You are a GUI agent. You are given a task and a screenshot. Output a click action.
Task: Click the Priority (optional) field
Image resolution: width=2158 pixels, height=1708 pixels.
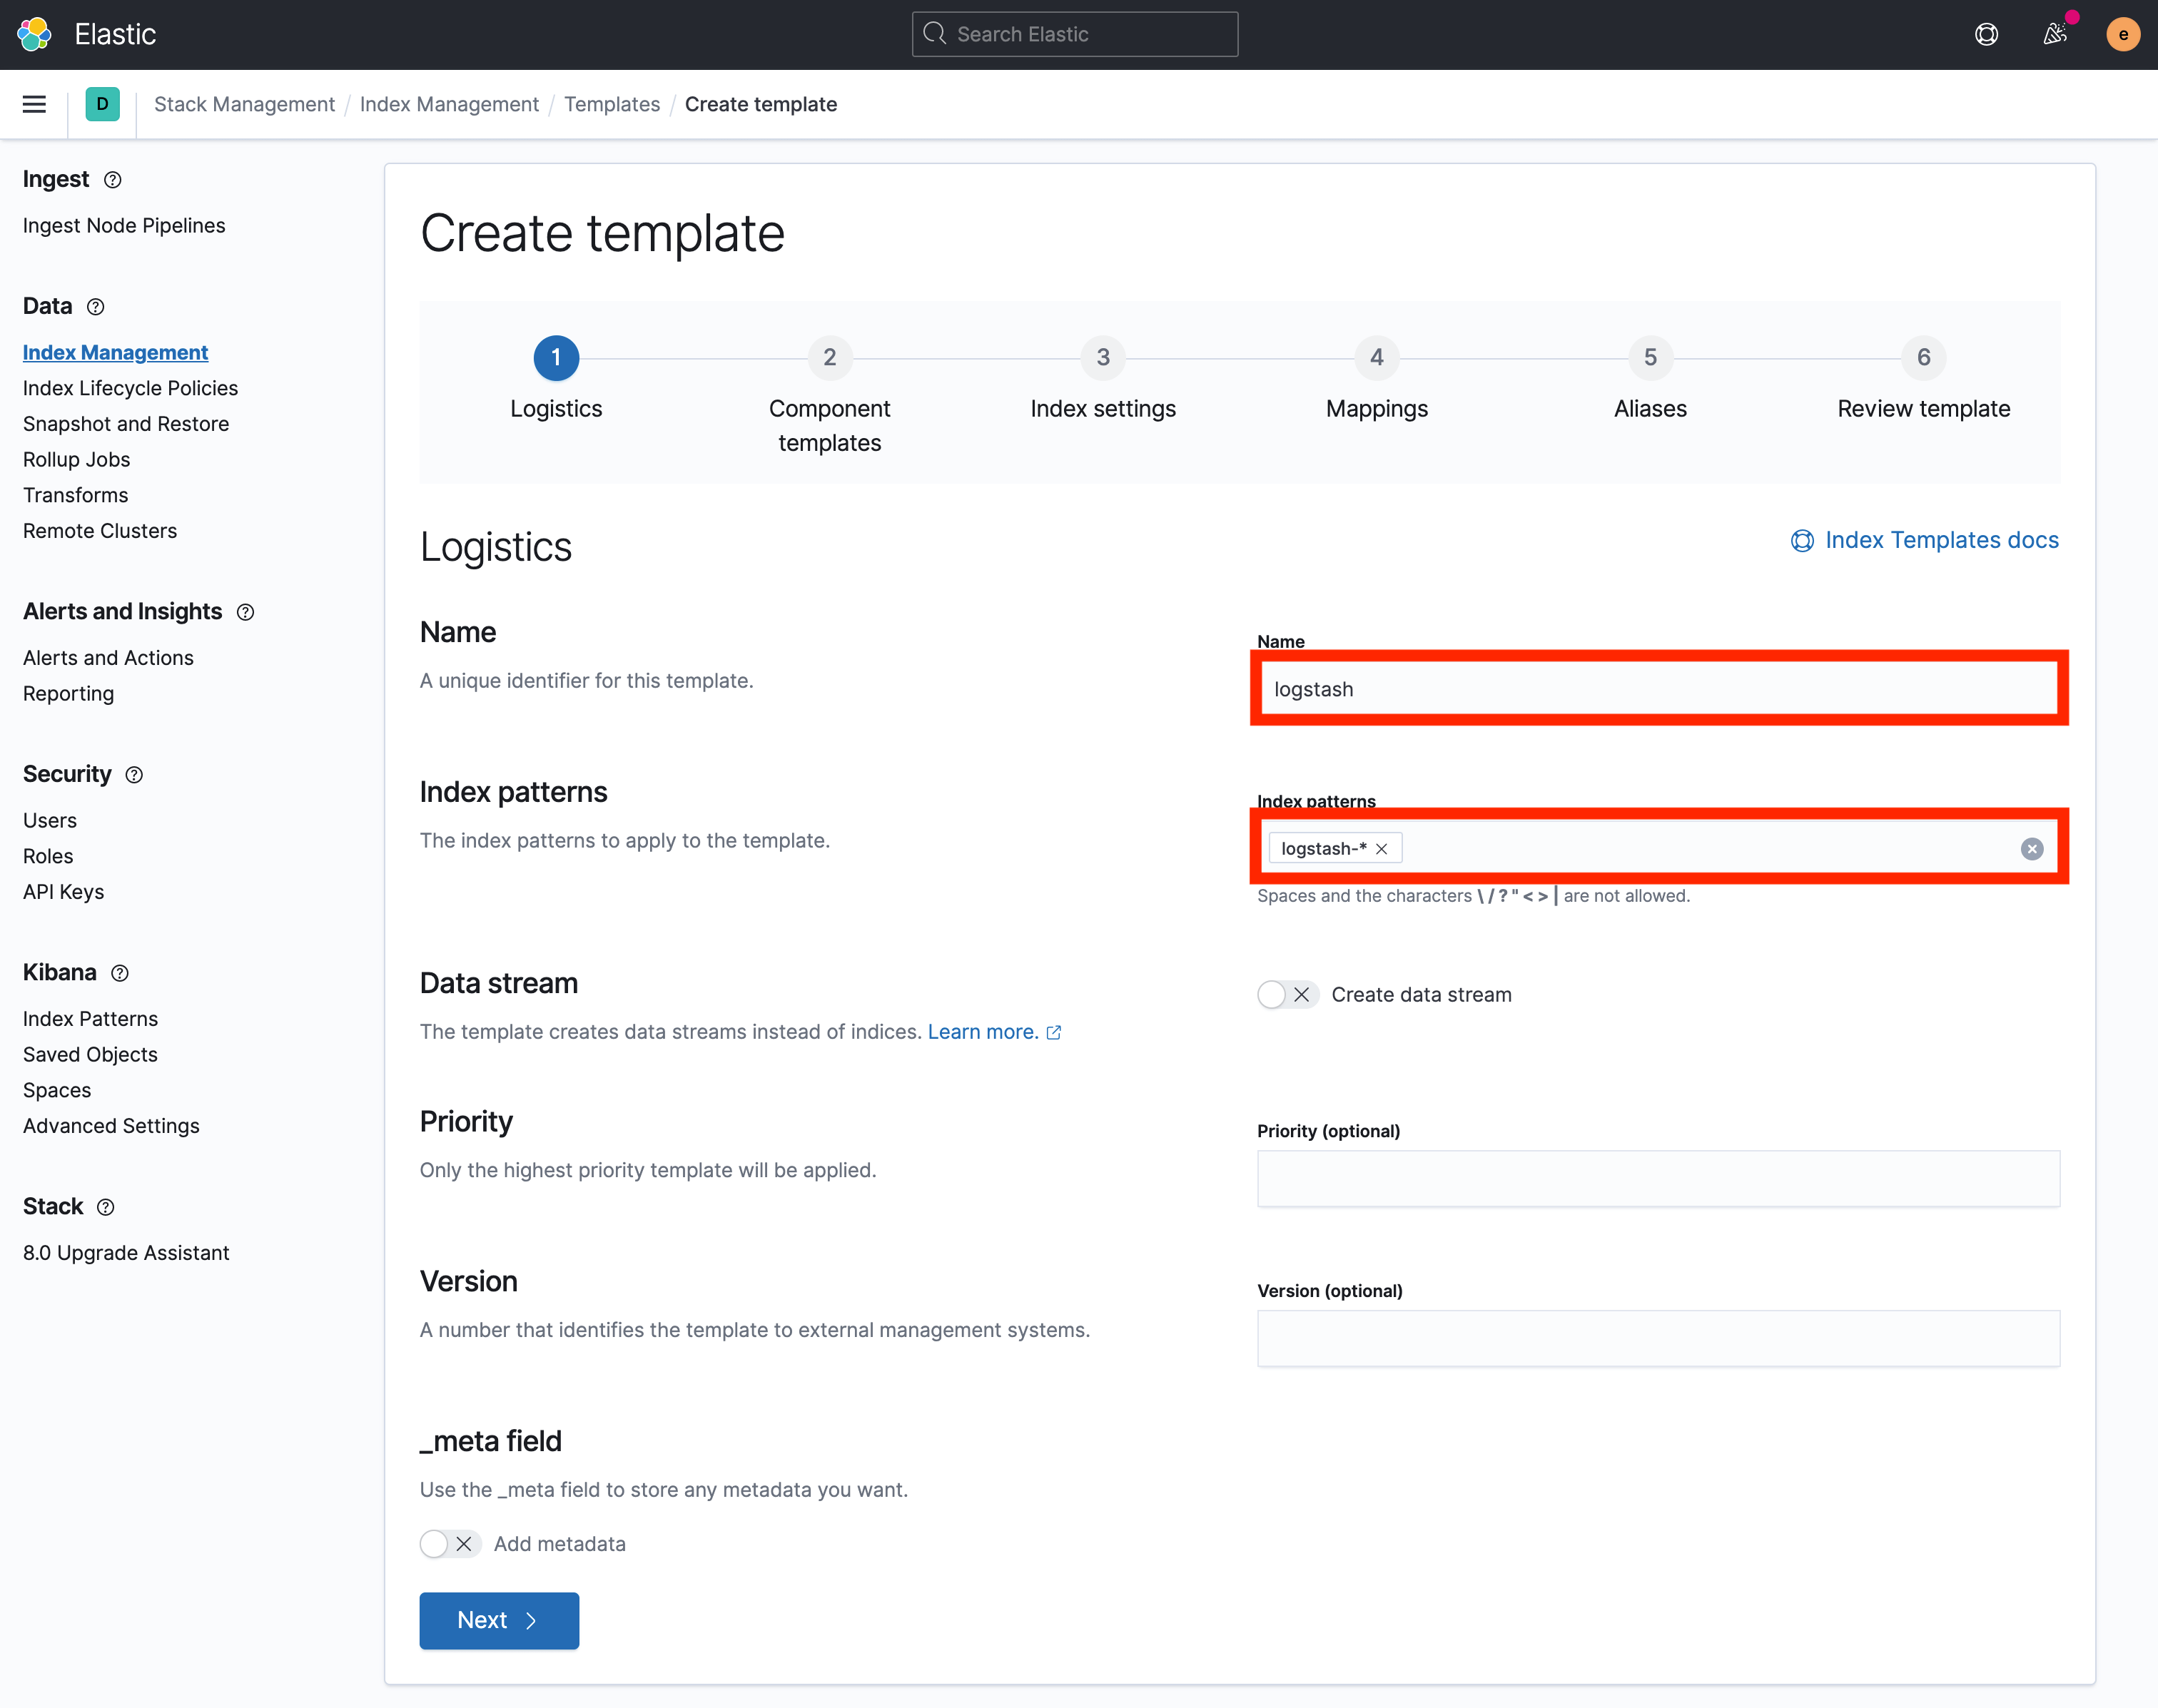(x=1658, y=1178)
